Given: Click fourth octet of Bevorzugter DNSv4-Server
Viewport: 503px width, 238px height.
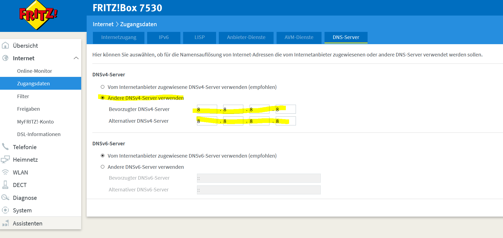Looking at the screenshot, I should tap(286, 109).
